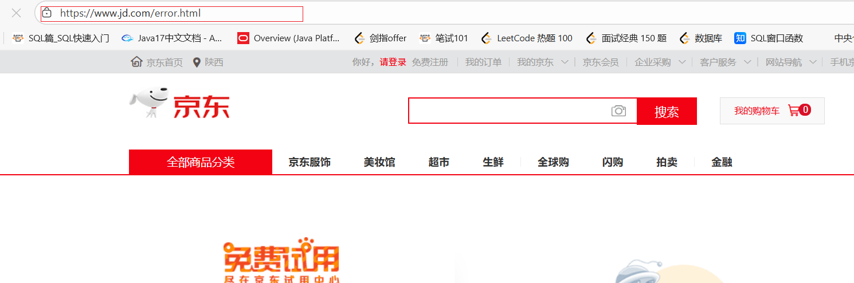Select the 拍卖 nav item
854x283 pixels.
point(667,162)
